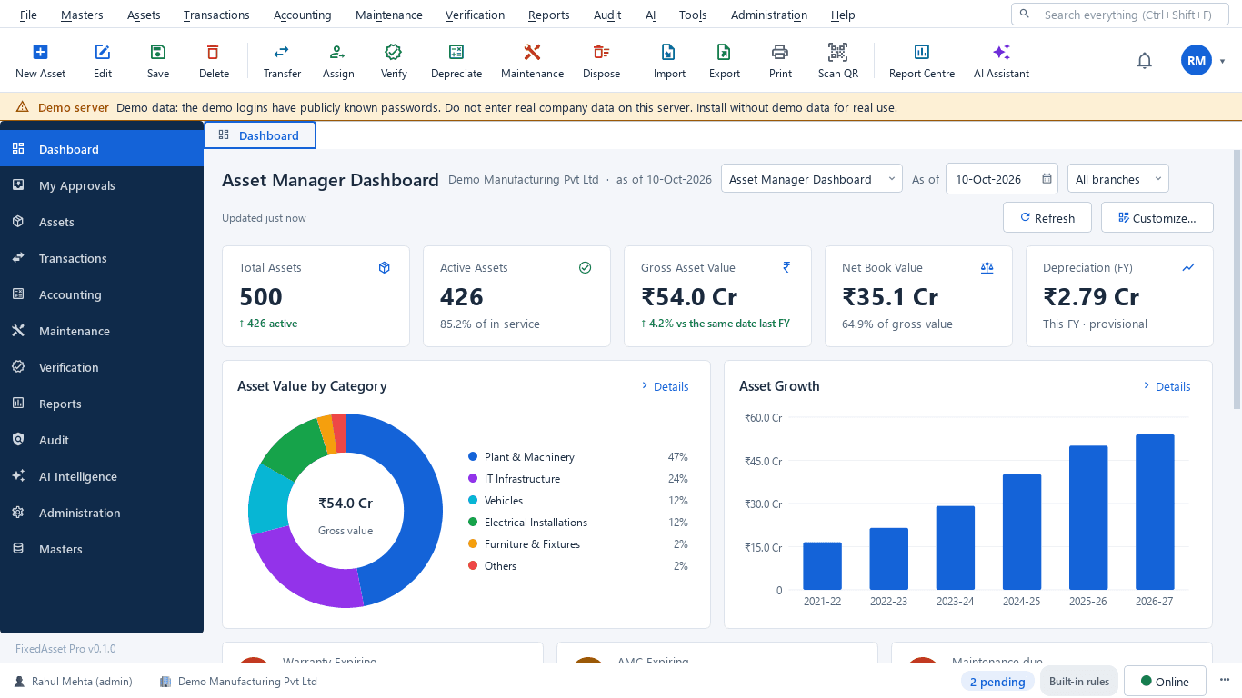Image resolution: width=1242 pixels, height=698 pixels.
Task: Open the All branches dropdown
Action: click(x=1118, y=179)
